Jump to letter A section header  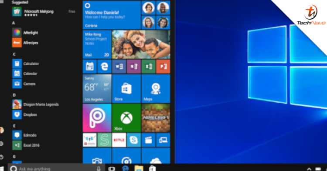click(14, 23)
